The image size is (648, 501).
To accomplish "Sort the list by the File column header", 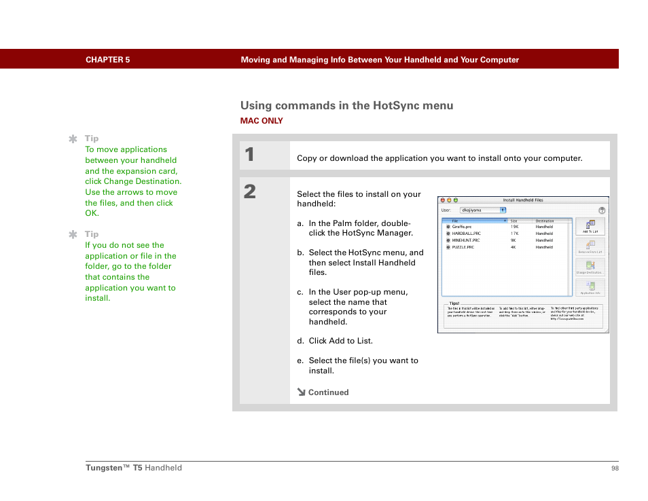I will (475, 221).
